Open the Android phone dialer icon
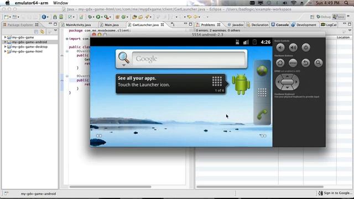 pyautogui.click(x=262, y=114)
